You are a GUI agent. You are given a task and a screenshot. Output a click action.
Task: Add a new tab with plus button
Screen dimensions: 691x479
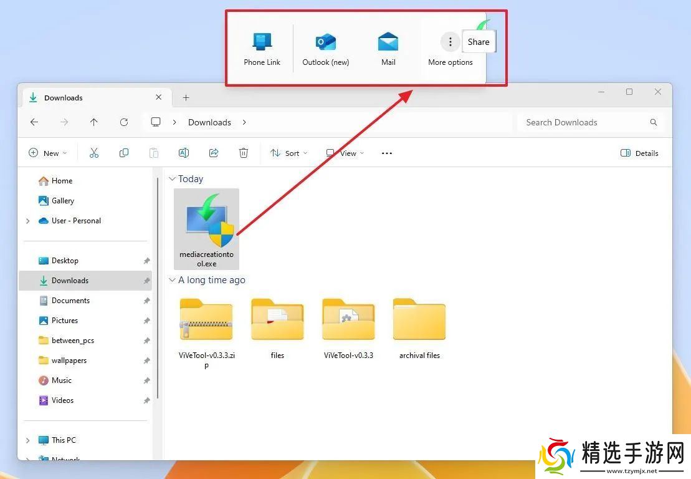186,98
